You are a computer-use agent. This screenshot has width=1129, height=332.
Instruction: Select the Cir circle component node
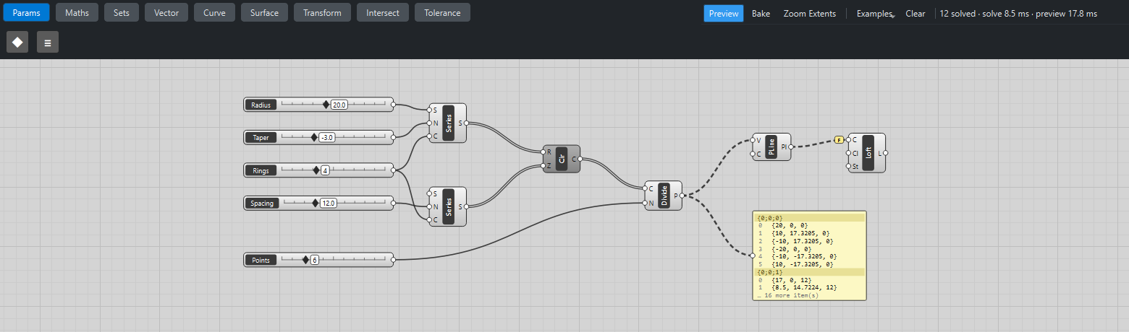point(562,159)
